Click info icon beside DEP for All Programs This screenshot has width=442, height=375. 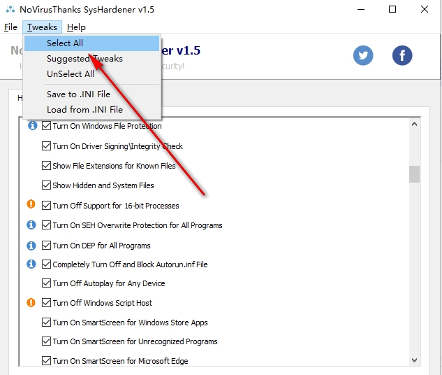pyautogui.click(x=31, y=246)
